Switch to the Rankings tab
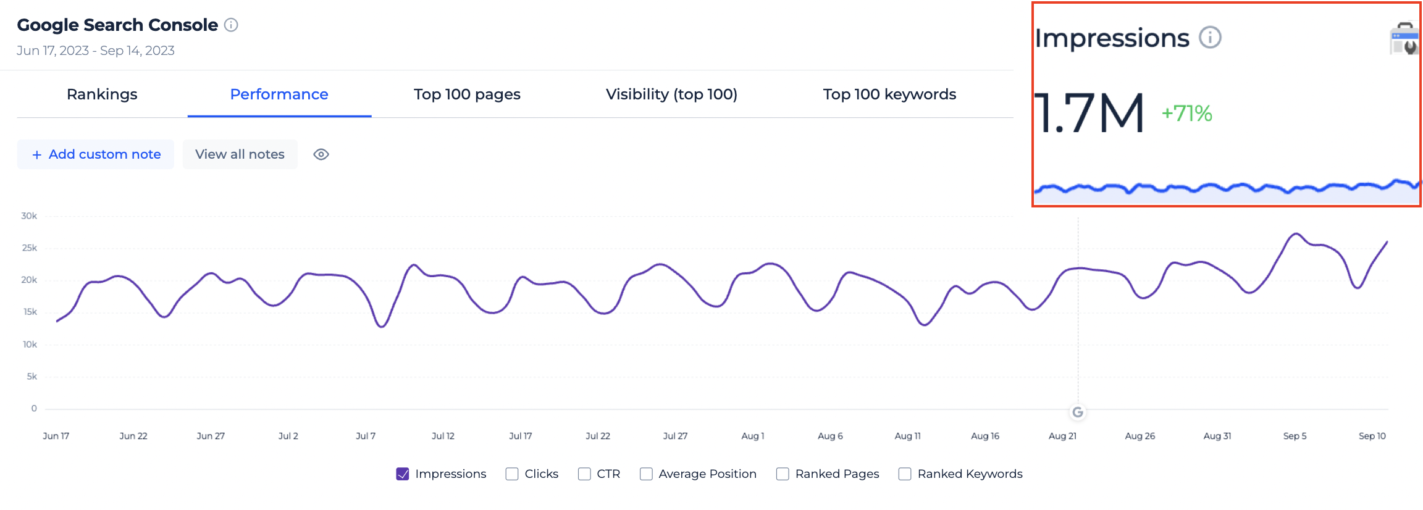Image resolution: width=1423 pixels, height=510 pixels. tap(102, 94)
